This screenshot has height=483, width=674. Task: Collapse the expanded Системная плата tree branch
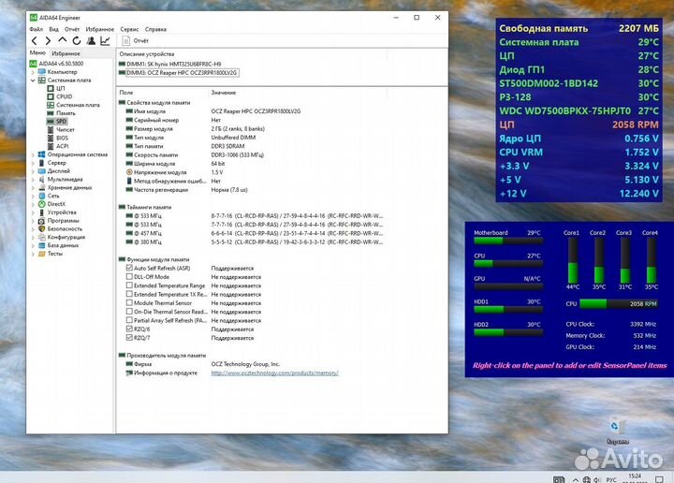[33, 80]
